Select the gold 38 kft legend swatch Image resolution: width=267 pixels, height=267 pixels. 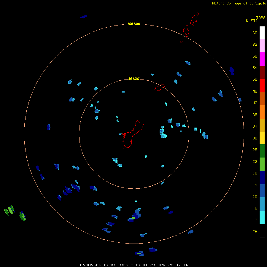click(262, 125)
